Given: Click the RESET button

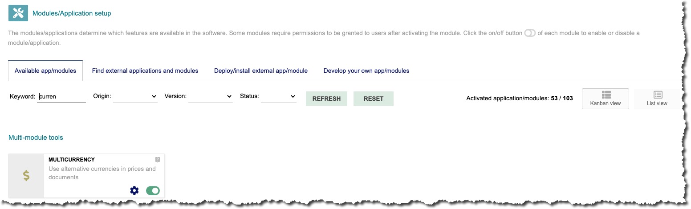Looking at the screenshot, I should click(374, 99).
